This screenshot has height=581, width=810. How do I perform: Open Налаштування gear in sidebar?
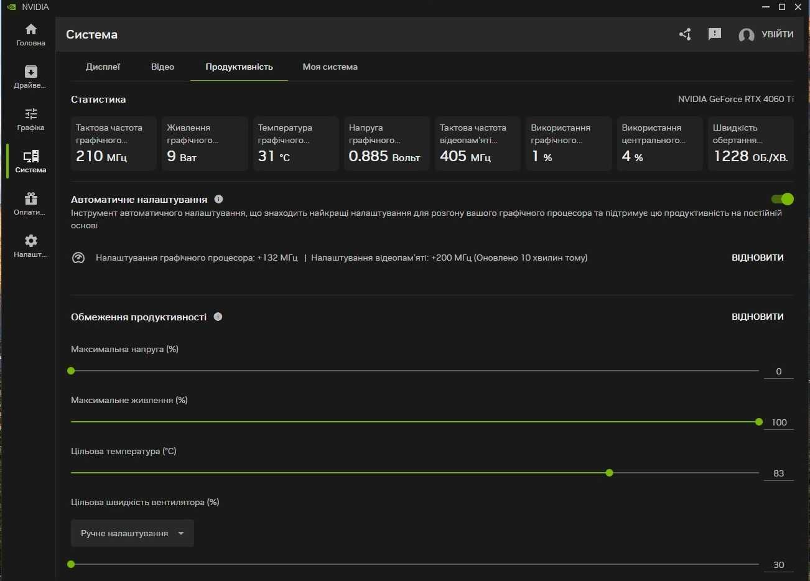30,246
